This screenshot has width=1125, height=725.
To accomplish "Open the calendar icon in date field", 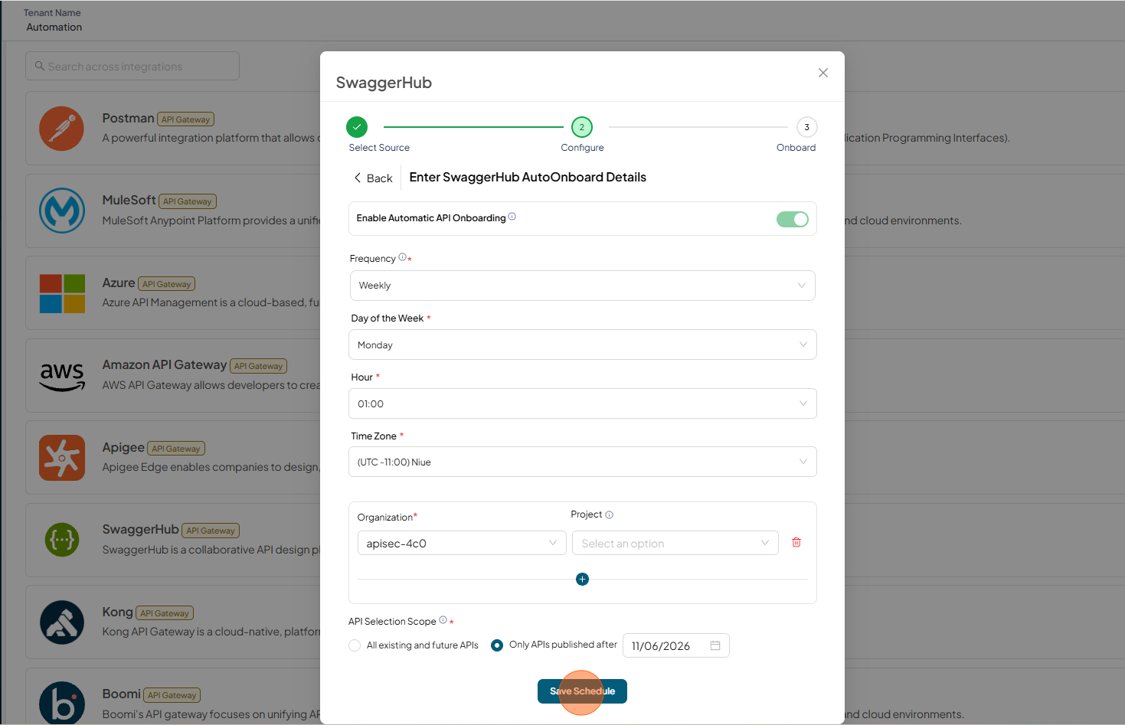I will click(715, 645).
